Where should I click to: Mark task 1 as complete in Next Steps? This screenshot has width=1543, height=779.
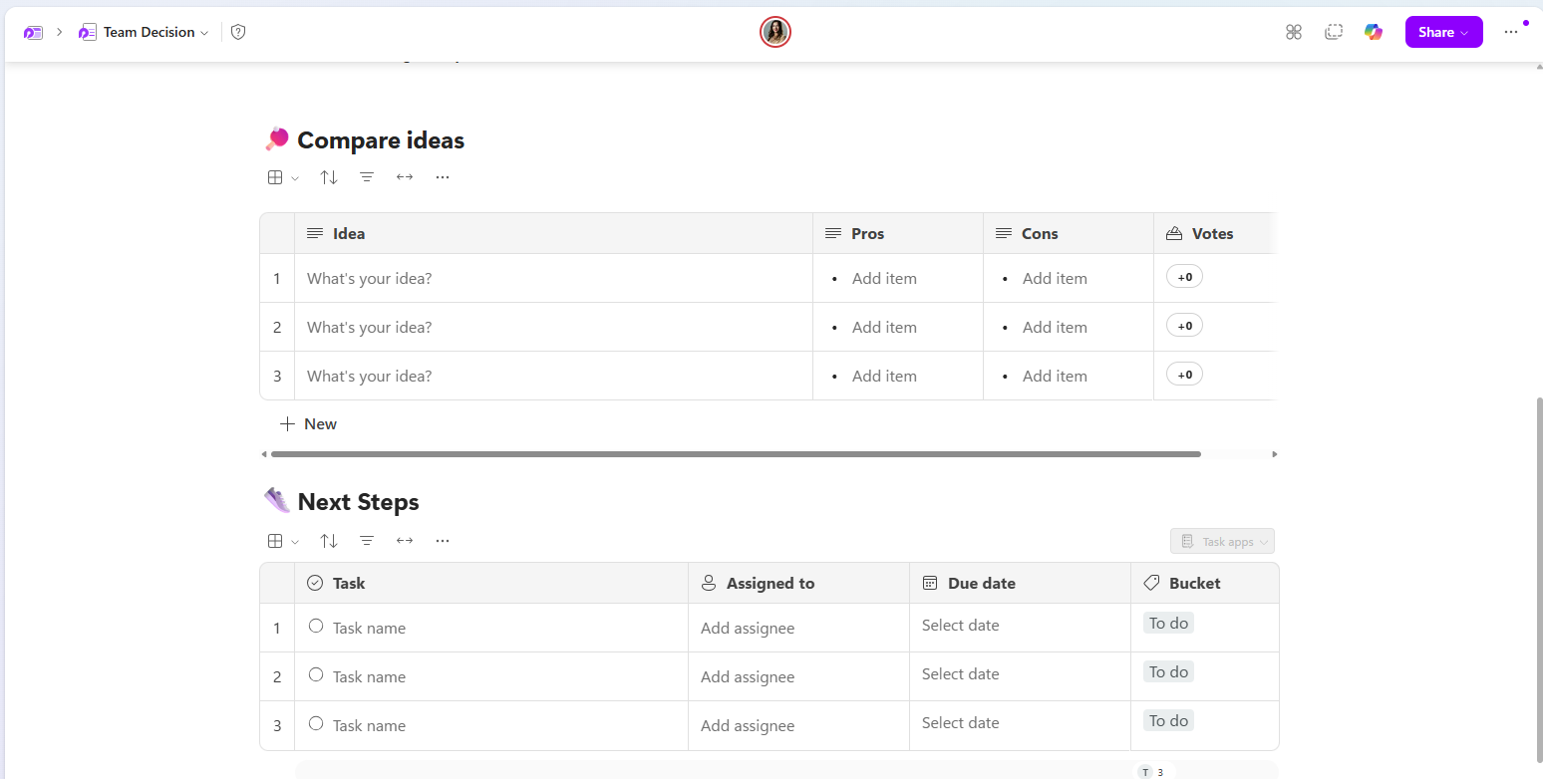click(x=316, y=627)
